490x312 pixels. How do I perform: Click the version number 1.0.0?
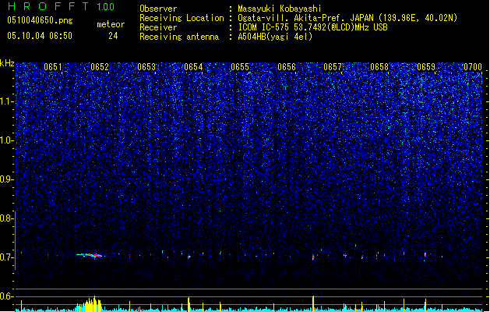pyautogui.click(x=105, y=7)
